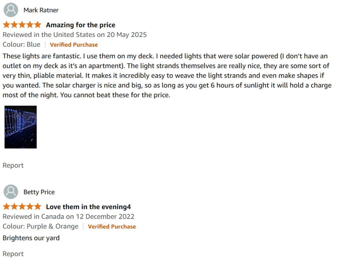Click the star rating beside 'Love them in the evening4'

click(22, 207)
